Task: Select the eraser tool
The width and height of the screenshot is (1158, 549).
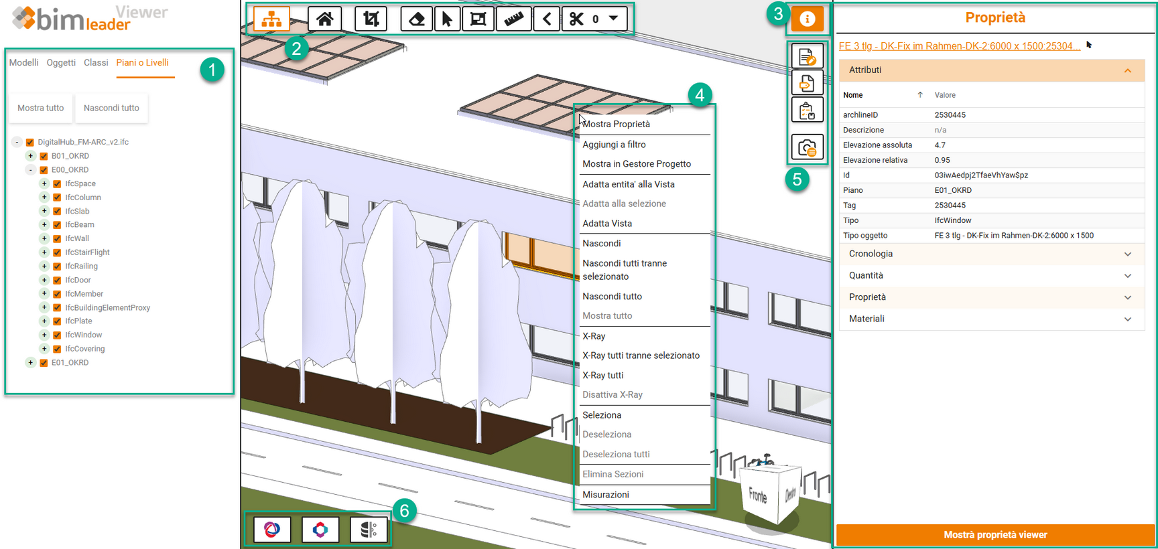Action: [x=416, y=19]
